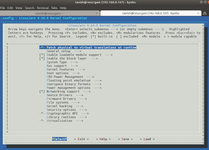Click the < Exit > button
This screenshot has width=209, height=150.
click(x=81, y=139)
